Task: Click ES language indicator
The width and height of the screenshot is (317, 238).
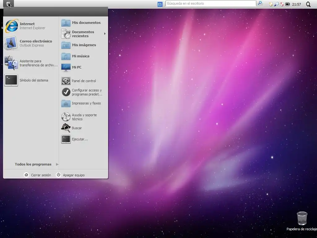Action: pyautogui.click(x=160, y=4)
